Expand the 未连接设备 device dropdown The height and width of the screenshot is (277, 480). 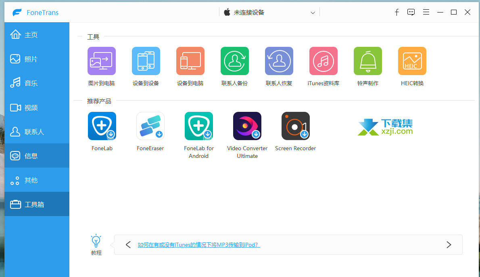(x=269, y=12)
